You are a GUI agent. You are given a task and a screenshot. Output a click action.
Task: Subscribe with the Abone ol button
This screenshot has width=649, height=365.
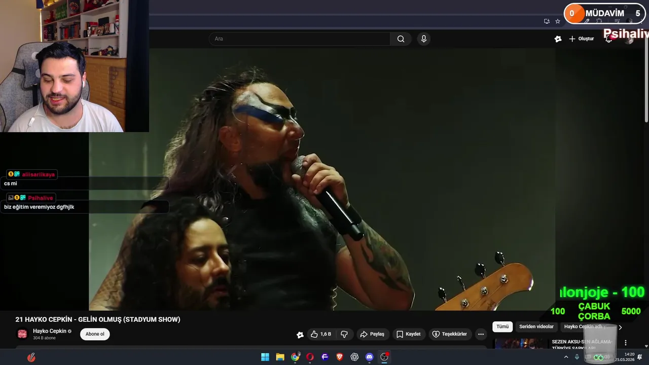95,334
